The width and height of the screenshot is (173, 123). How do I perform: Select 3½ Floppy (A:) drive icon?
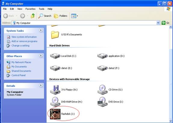pyautogui.click(x=55, y=90)
